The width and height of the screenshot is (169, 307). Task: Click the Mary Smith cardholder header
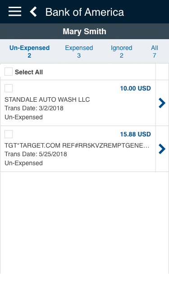[x=85, y=32]
